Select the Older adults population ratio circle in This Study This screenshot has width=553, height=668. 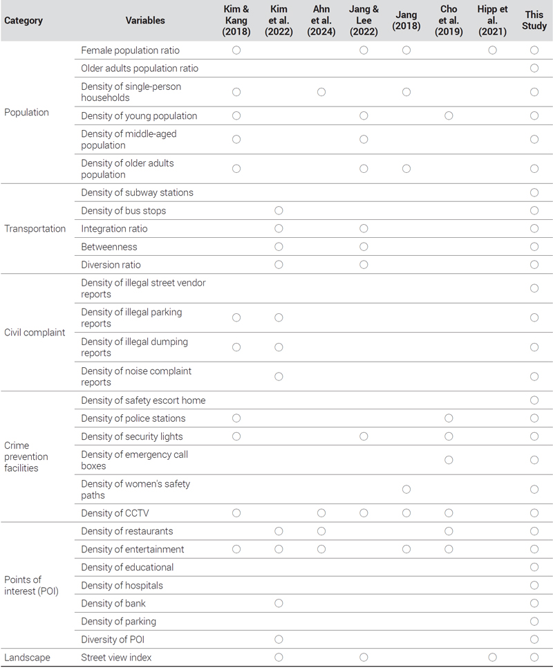pyautogui.click(x=534, y=68)
